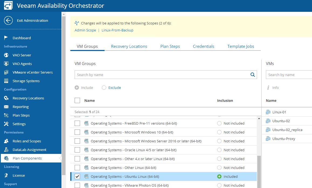Click the Linux-From-Backup scope link
The image size is (312, 188).
[x=117, y=30]
